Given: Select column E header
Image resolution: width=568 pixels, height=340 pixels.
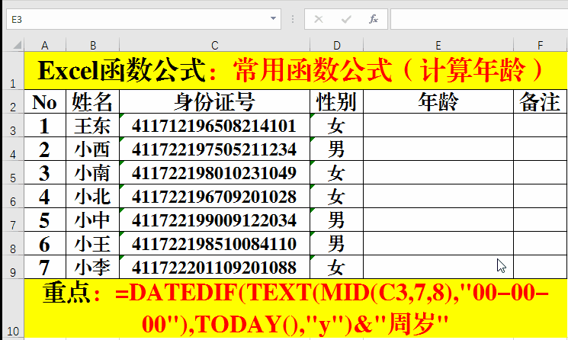Looking at the screenshot, I should coord(438,45).
